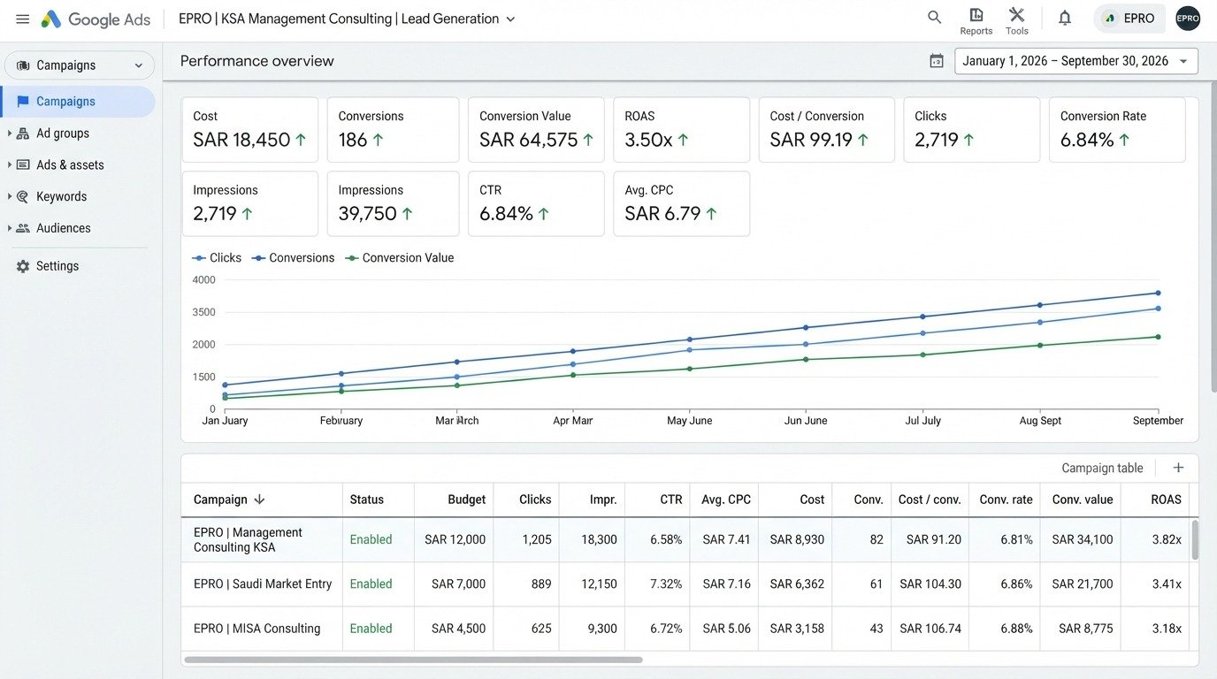Expand the Ads & assets tree arrow
The width and height of the screenshot is (1217, 679).
pyautogui.click(x=9, y=165)
